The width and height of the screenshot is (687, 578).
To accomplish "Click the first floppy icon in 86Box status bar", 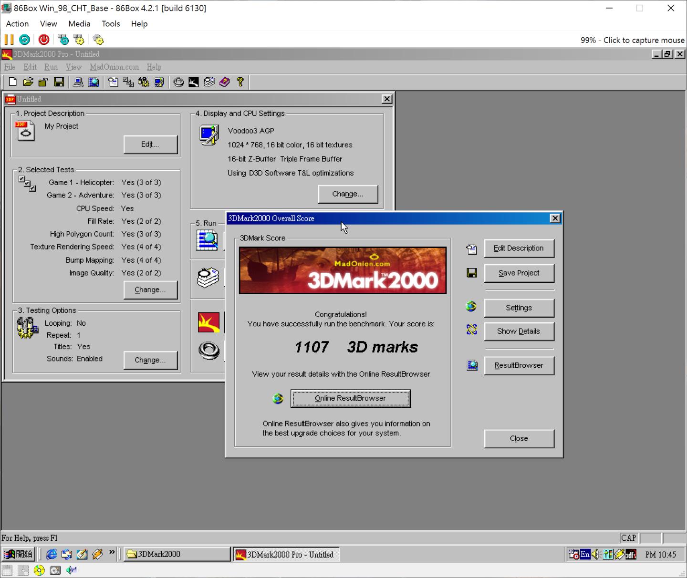I will [7, 570].
